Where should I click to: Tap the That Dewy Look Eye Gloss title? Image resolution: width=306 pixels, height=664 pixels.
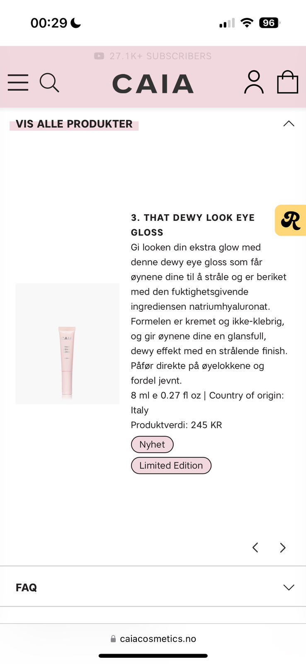[x=192, y=225]
